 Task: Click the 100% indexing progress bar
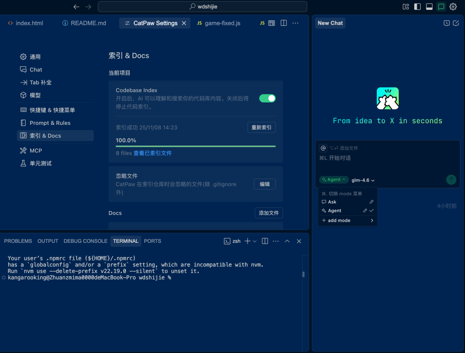(195, 146)
